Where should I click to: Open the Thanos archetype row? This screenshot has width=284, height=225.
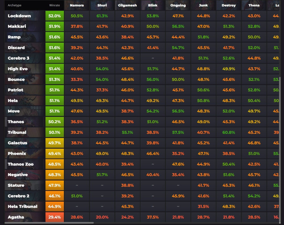25,122
